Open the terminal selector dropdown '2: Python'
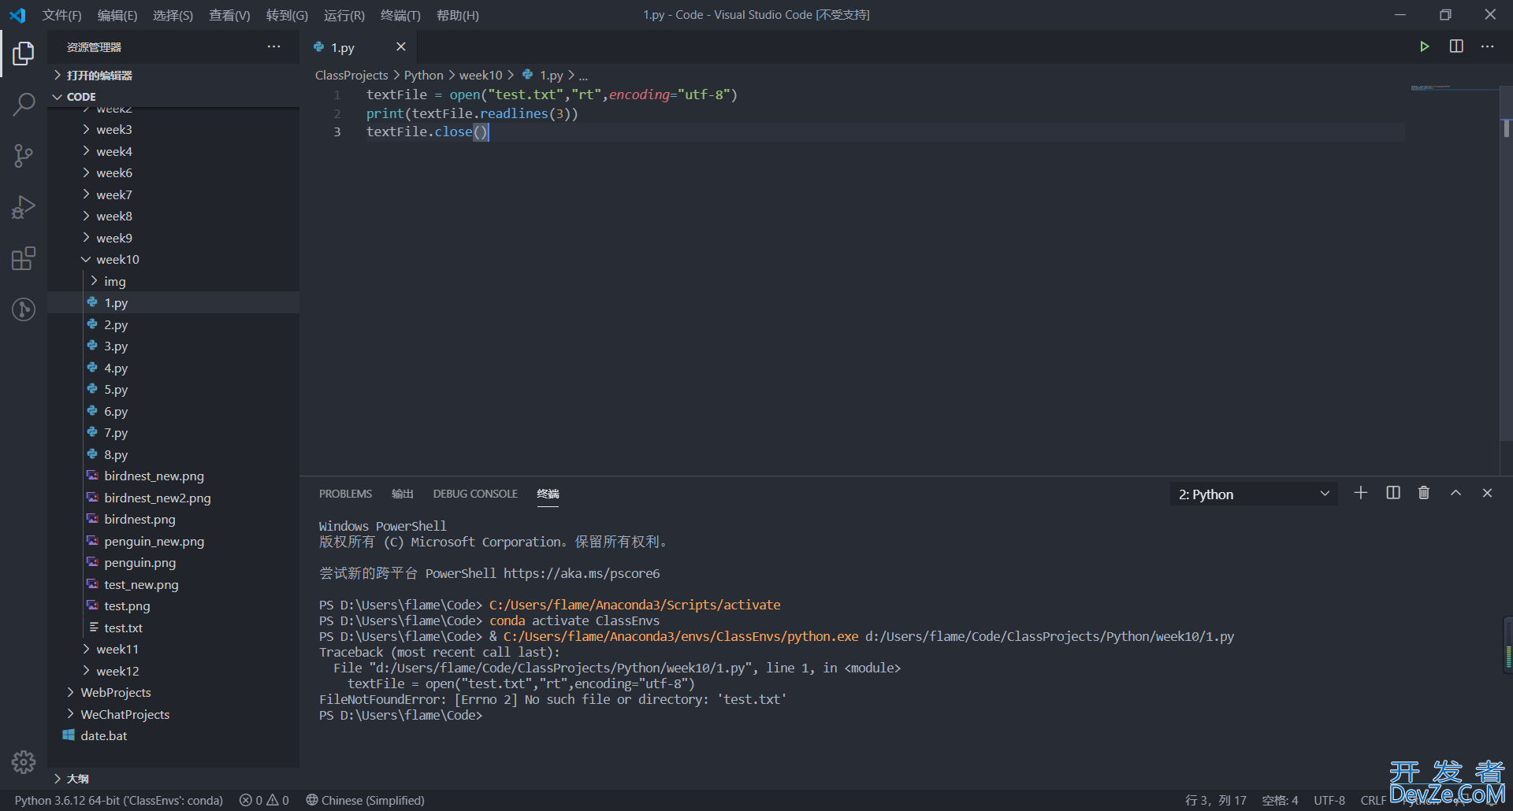This screenshot has width=1513, height=811. tap(1253, 494)
